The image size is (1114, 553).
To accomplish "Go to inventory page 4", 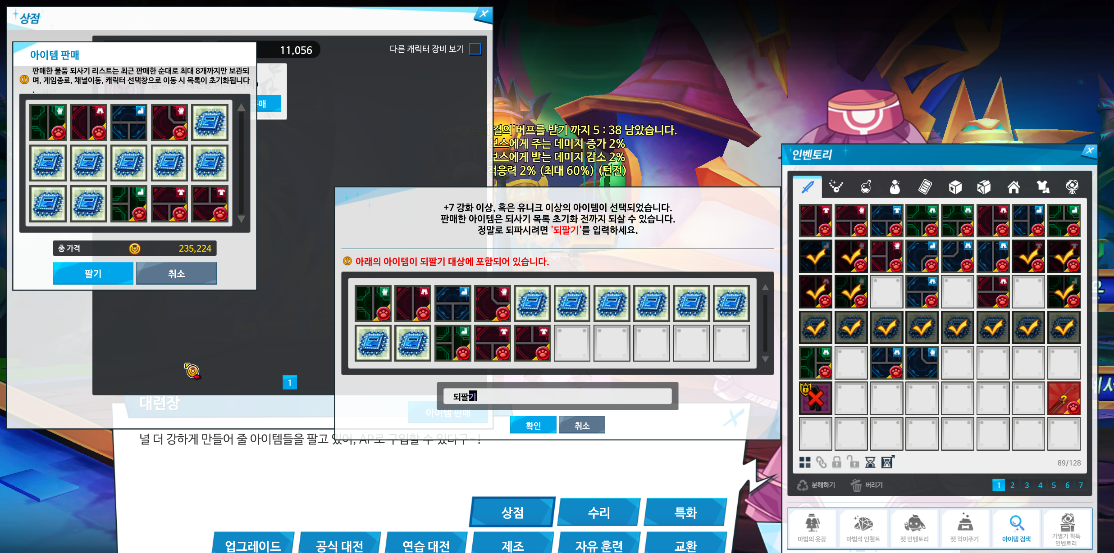I will [1040, 485].
